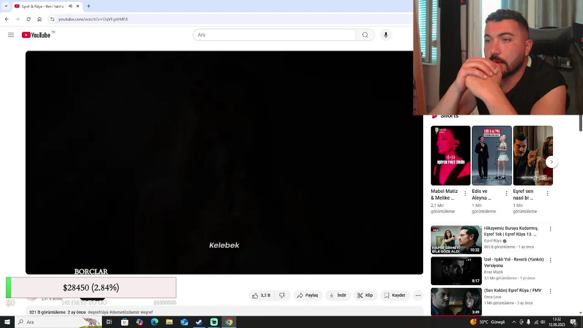583x328 pixels.
Task: Share the video via Paylaş
Action: click(x=307, y=295)
